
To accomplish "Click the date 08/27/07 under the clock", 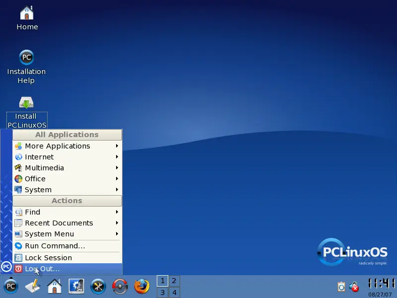I will (x=380, y=295).
